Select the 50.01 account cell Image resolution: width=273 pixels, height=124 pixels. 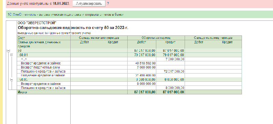(x=44, y=55)
